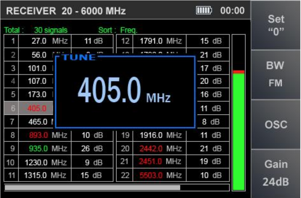Click the 00:00 timer display
The image size is (301, 198).
point(232,11)
